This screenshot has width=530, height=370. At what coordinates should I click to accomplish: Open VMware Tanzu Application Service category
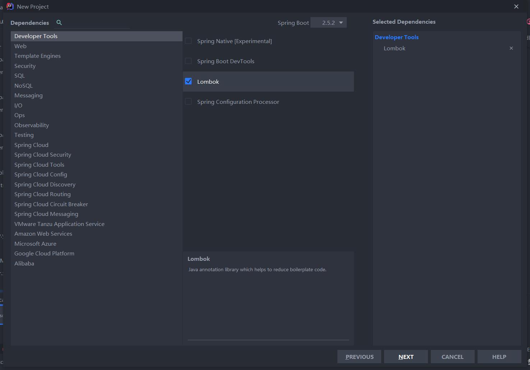[97, 224]
